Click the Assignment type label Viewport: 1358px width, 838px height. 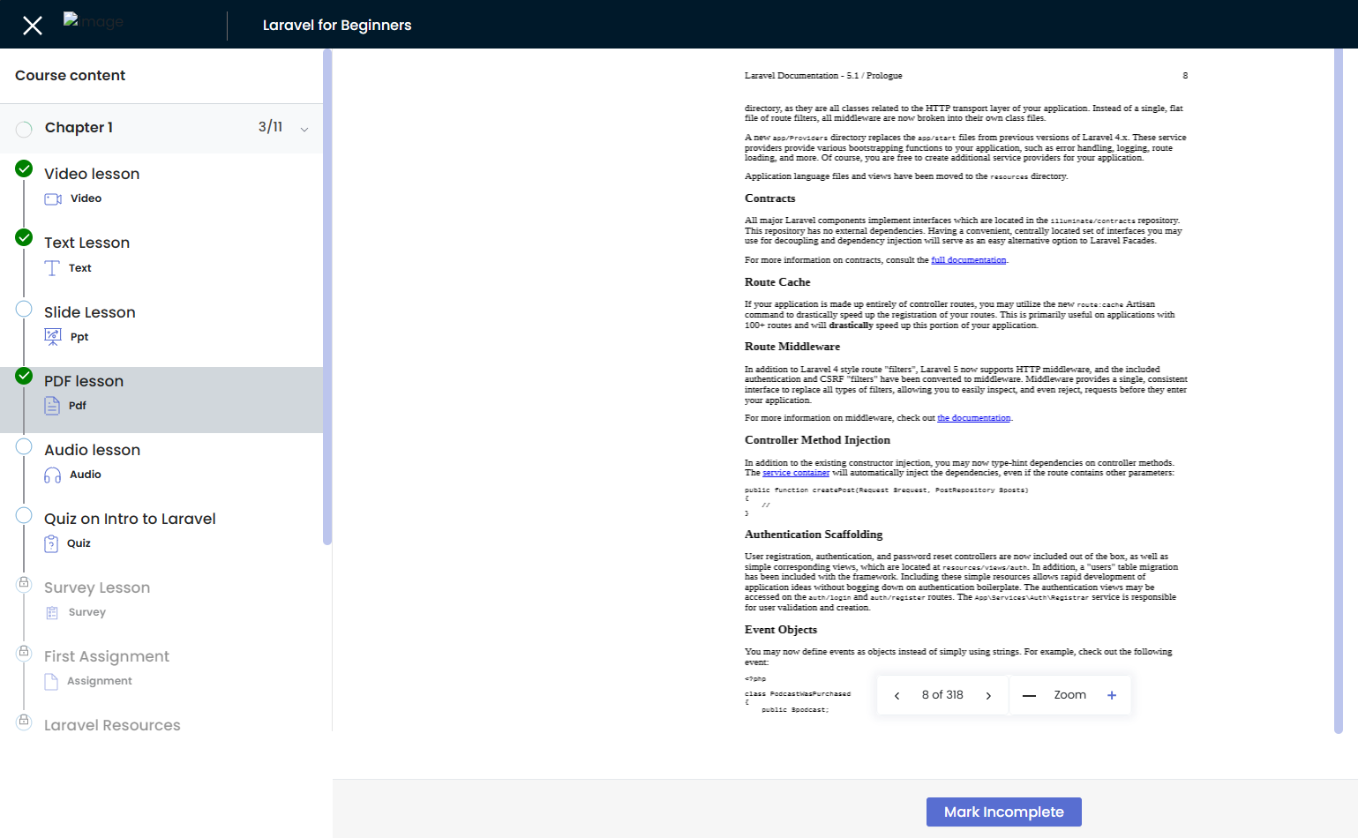(100, 681)
